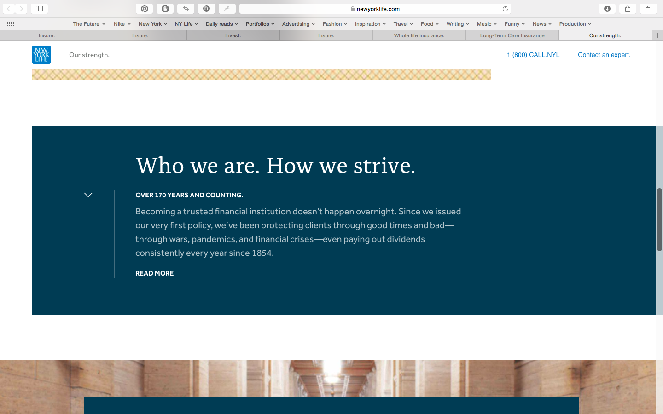
Task: Open the News bookmarks folder
Action: tap(542, 24)
